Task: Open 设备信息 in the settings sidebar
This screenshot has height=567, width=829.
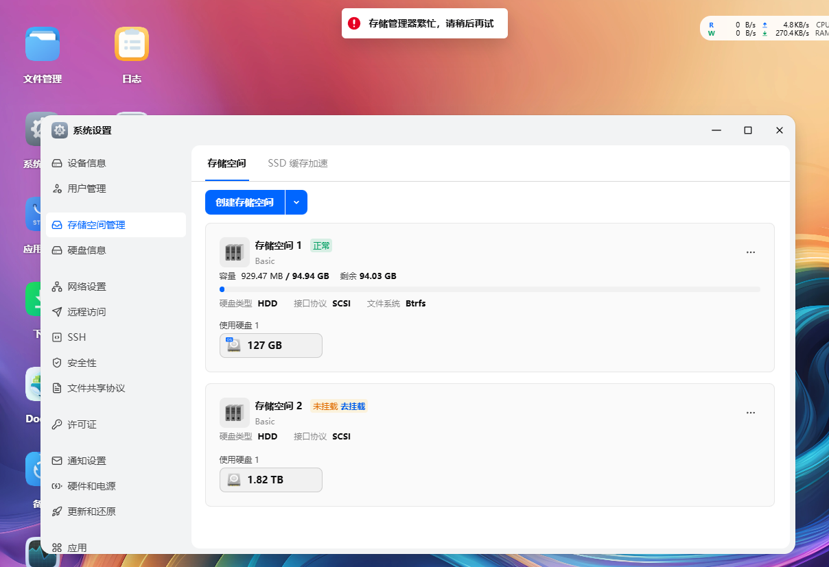Action: coord(115,163)
